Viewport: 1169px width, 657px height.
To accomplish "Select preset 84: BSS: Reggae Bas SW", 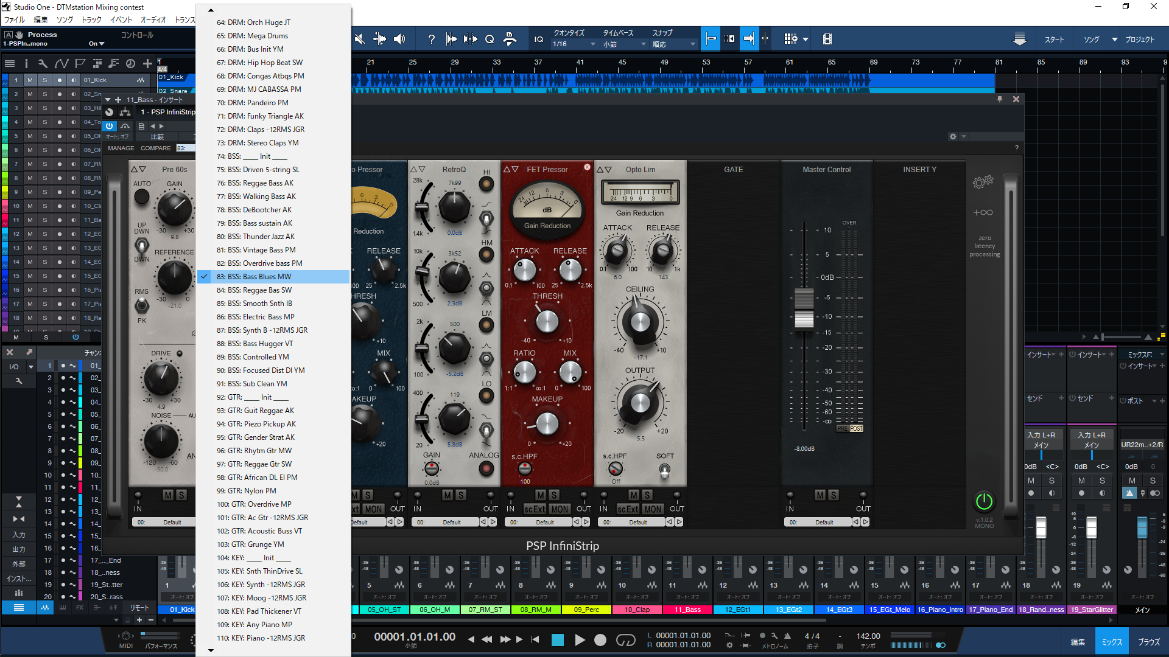I will [273, 290].
